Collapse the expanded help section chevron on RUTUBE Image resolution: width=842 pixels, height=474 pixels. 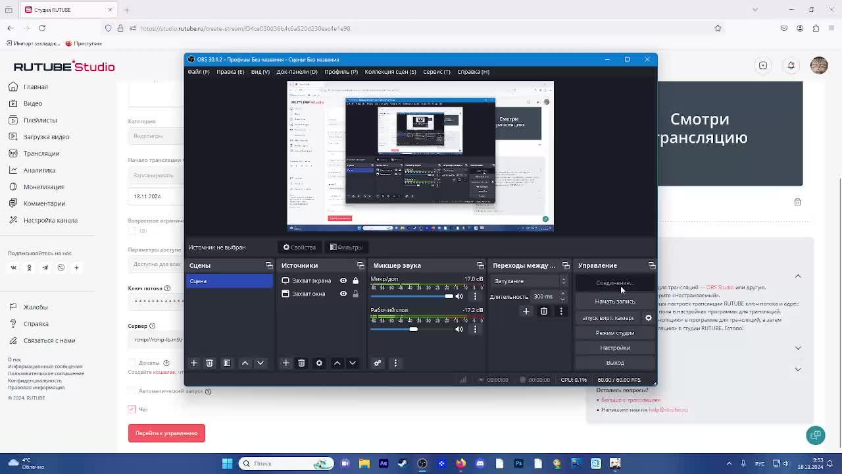point(798,276)
